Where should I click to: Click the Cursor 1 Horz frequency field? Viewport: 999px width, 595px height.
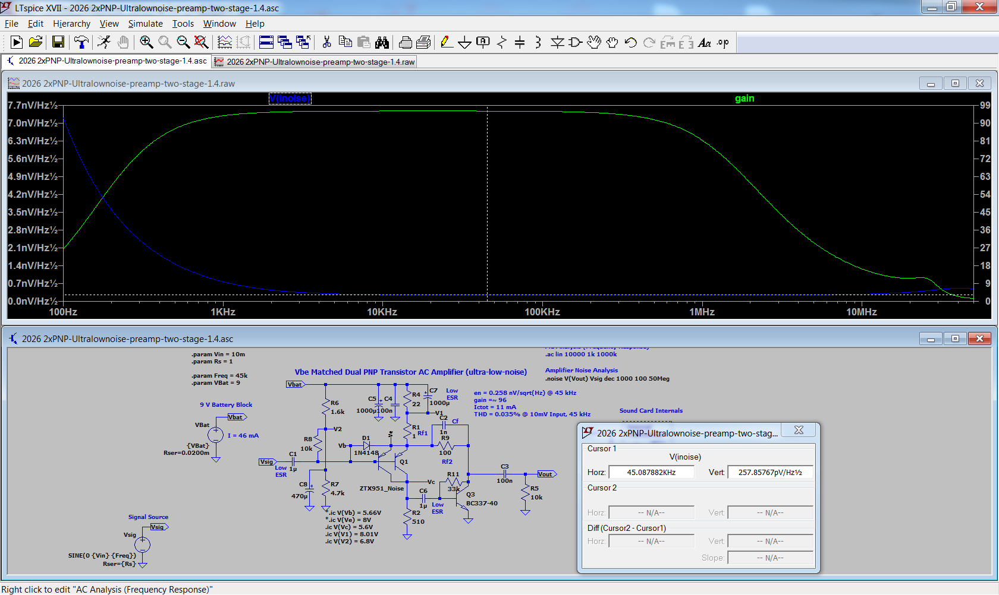pyautogui.click(x=651, y=472)
